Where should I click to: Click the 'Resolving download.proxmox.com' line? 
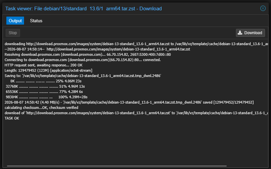88,54
